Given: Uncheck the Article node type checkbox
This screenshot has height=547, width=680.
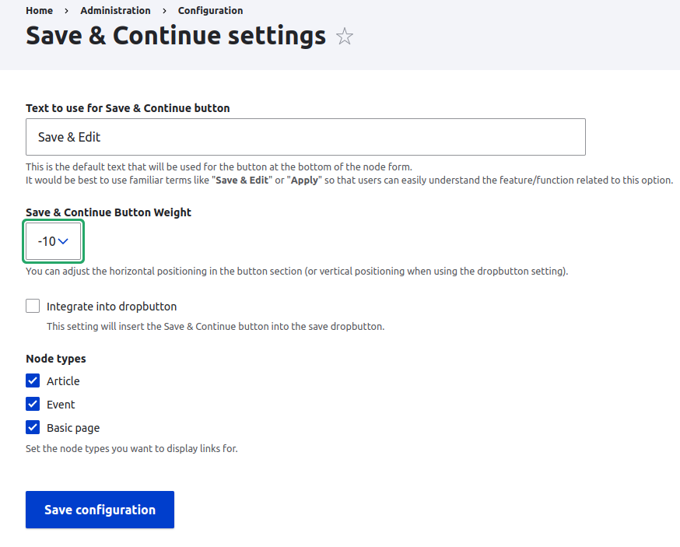Looking at the screenshot, I should pos(33,380).
